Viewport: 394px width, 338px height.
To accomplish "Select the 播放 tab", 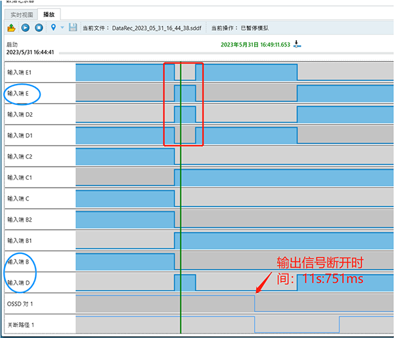I will tap(49, 14).
